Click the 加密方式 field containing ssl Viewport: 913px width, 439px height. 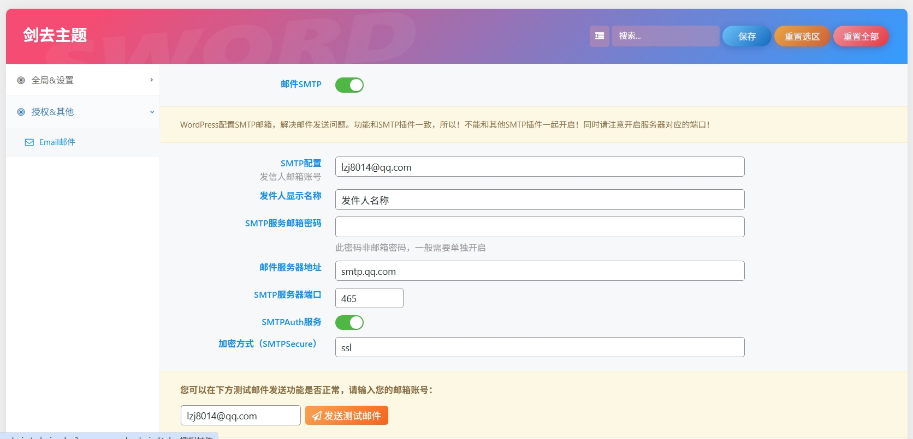pos(539,347)
